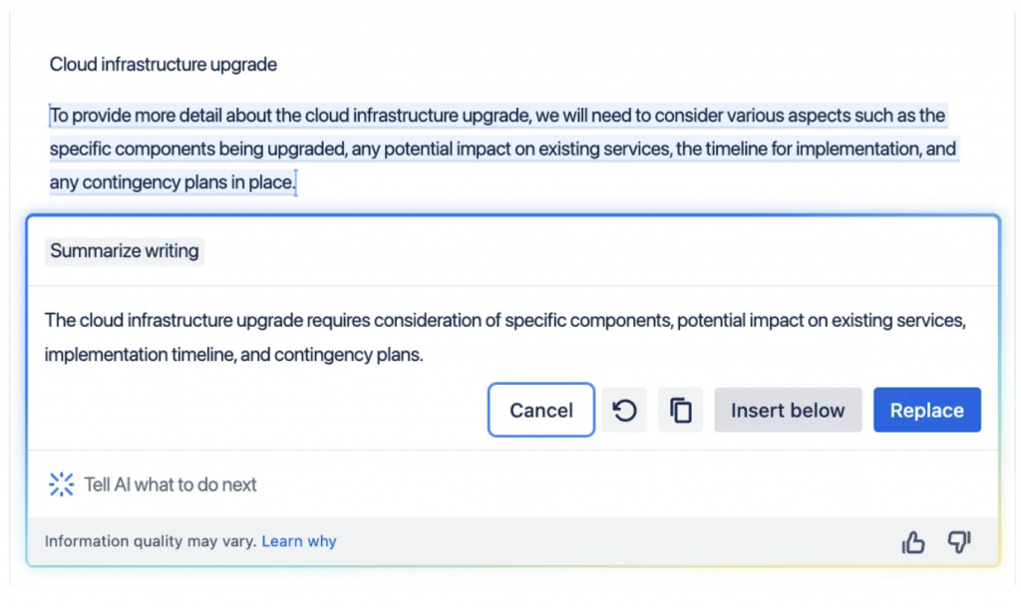Click the regenerate (retry) response icon
Screen dimensions: 1021x609
624,410
